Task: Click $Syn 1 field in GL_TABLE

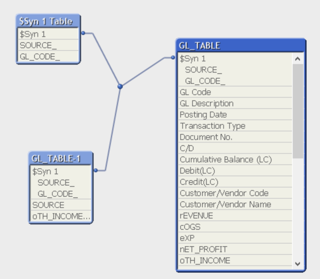Action: coord(235,59)
